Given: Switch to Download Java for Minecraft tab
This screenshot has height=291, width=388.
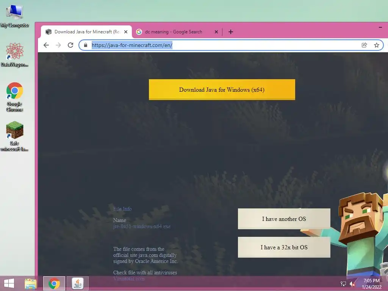Looking at the screenshot, I should point(86,32).
